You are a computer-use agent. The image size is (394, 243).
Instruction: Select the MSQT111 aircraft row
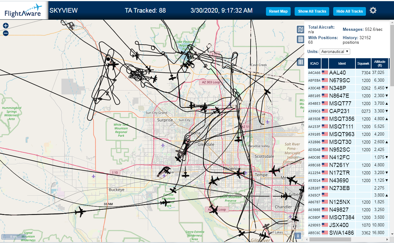tap(348, 127)
